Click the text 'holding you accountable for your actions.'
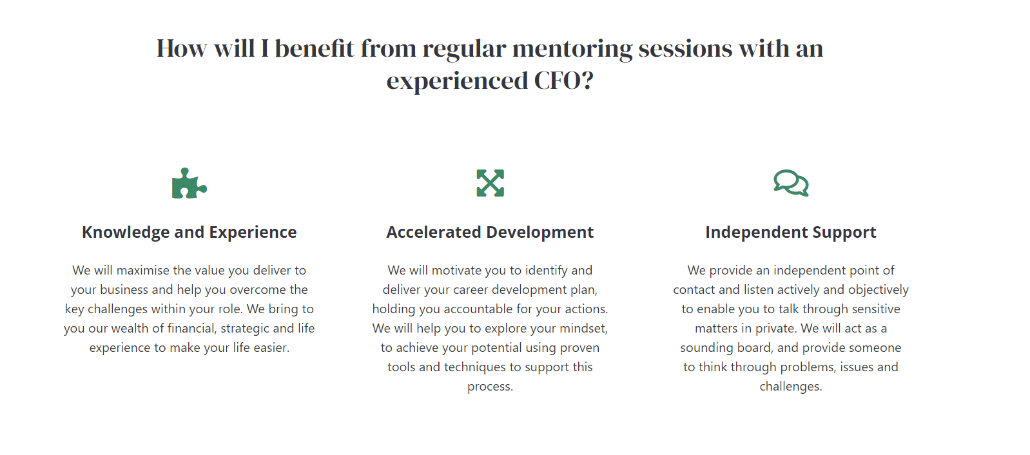 pos(490,309)
